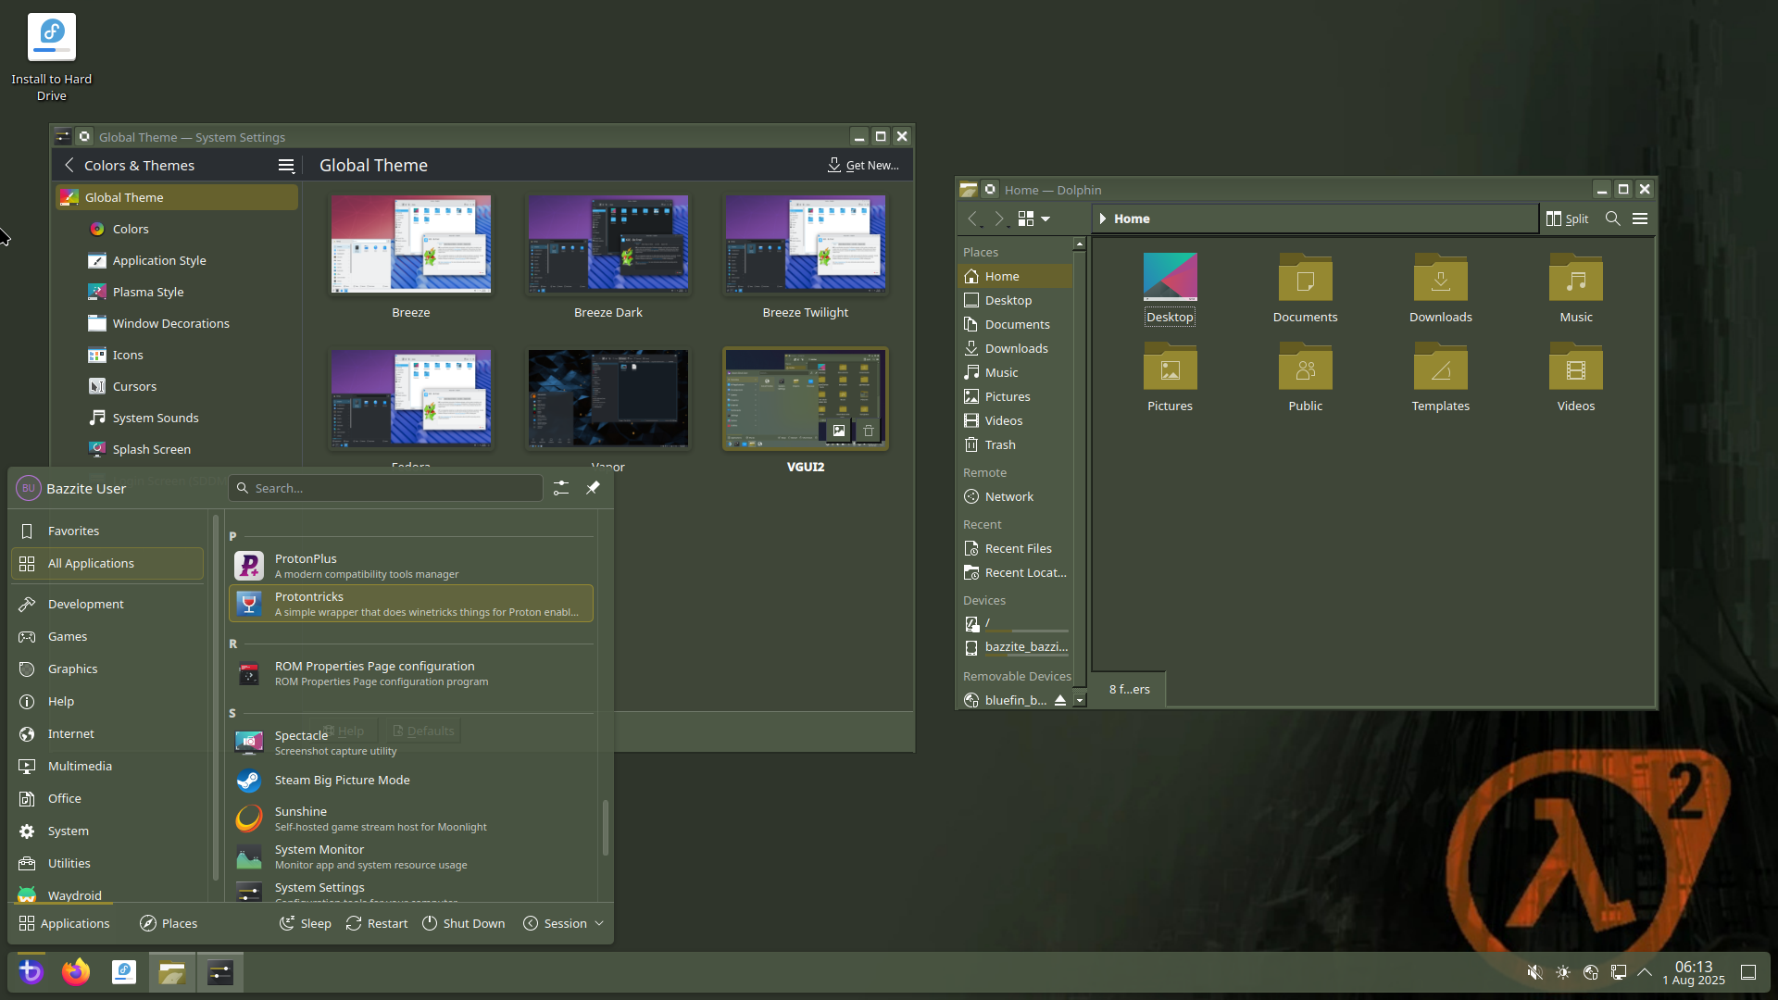Open Dolphin view mode dropdown arrow

point(1046,219)
